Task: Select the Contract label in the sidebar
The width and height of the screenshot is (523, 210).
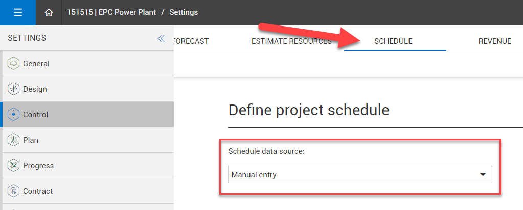Action: click(x=38, y=191)
